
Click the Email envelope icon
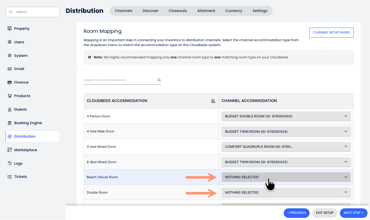10,69
